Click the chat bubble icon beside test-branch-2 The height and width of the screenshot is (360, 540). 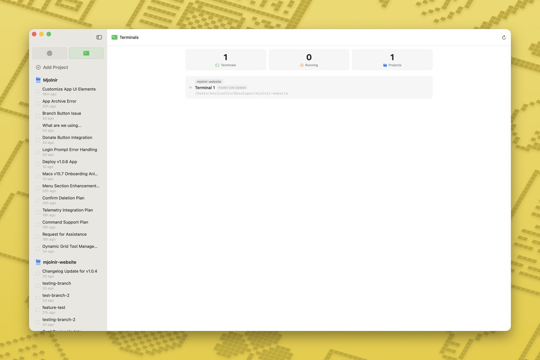(38, 298)
